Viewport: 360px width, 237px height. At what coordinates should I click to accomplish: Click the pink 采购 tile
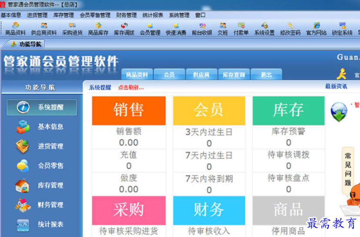tap(129, 211)
